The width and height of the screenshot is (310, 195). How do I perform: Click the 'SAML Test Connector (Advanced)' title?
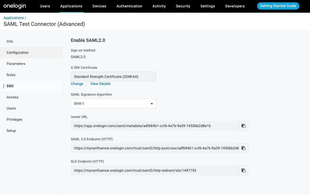[x=44, y=24]
